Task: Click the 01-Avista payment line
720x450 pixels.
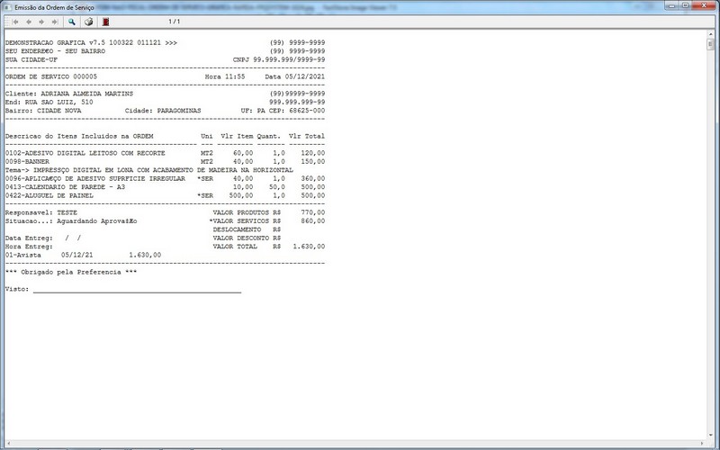Action: tap(83, 255)
